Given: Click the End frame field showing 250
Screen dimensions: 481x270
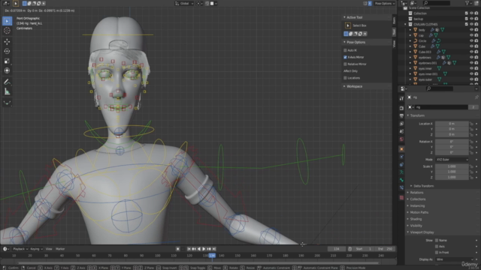Looking at the screenshot, I should (385, 249).
